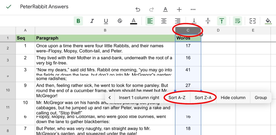Toggle underline formatting
This screenshot has height=135, width=276.
[106, 21]
